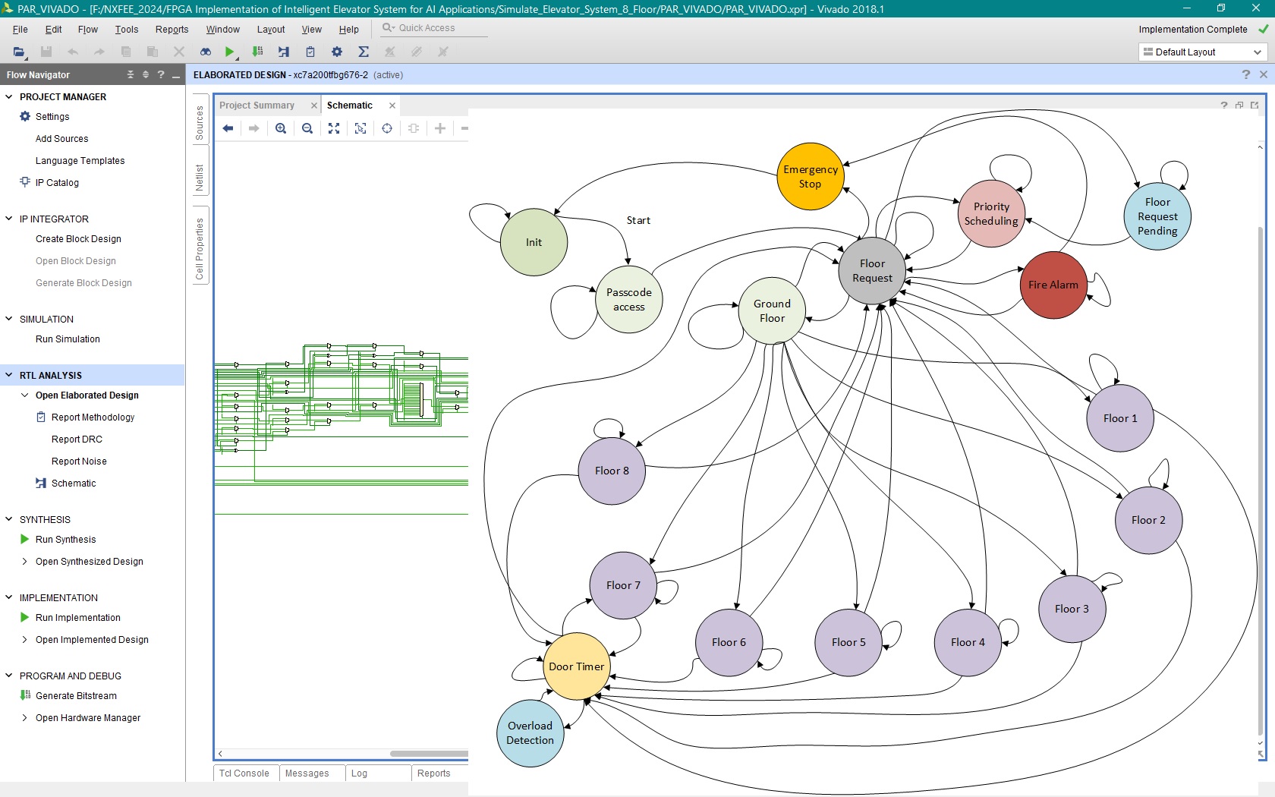Go back using the Schematic's left arrow
Viewport: 1275px width, 797px height.
[x=228, y=128]
